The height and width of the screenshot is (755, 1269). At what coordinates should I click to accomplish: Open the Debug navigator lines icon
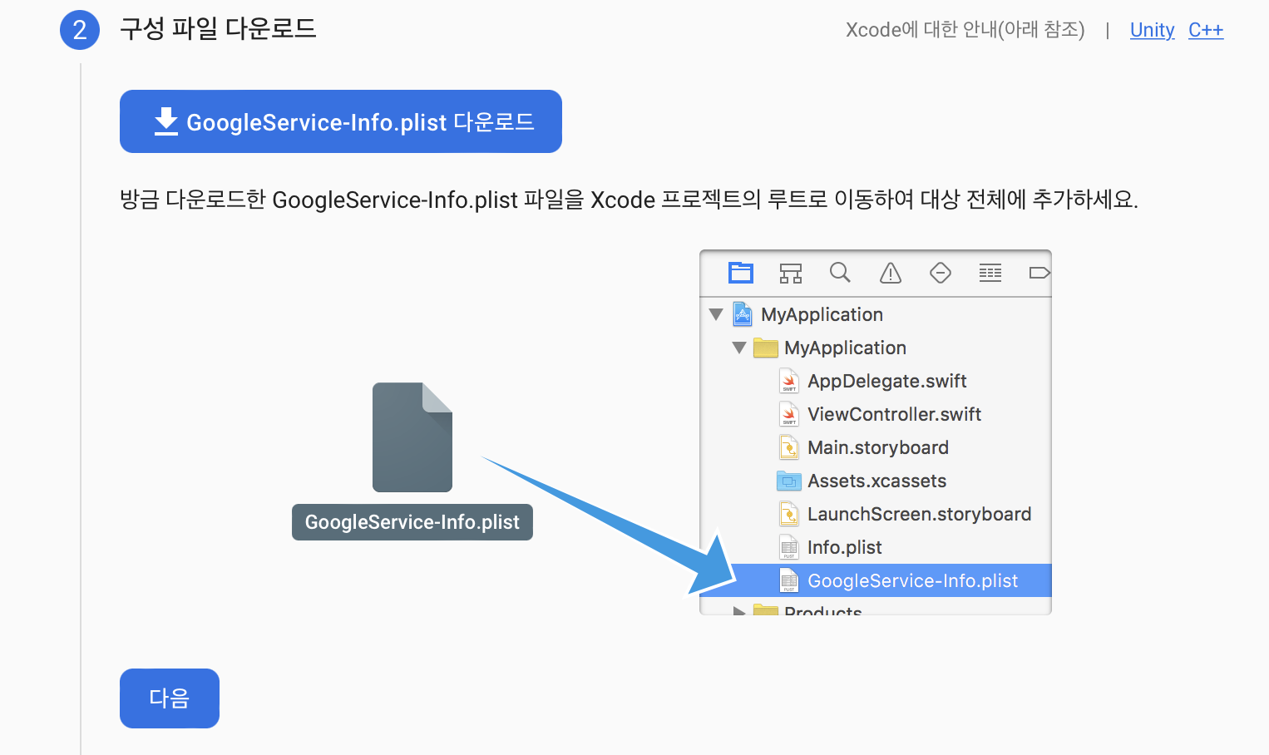990,273
